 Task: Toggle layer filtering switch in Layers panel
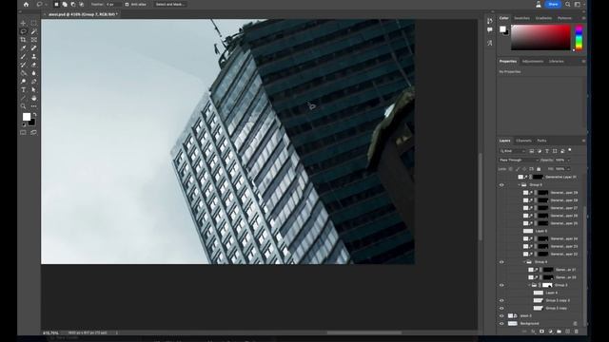pos(570,150)
